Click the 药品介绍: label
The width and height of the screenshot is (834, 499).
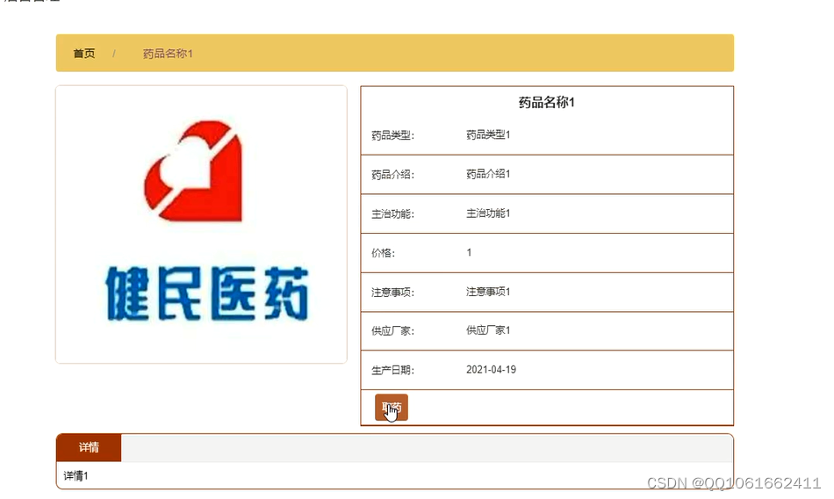pyautogui.click(x=392, y=175)
